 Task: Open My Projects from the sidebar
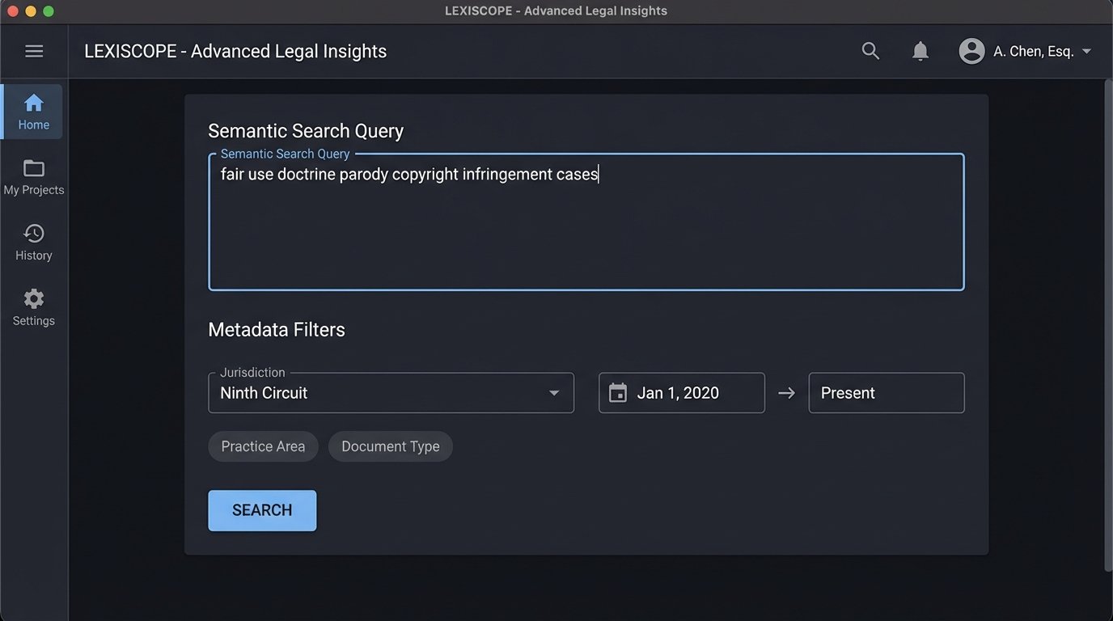pos(33,176)
